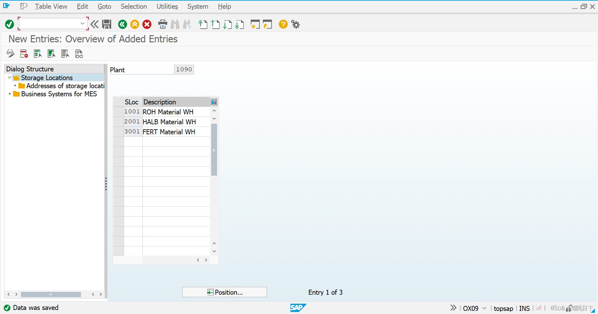Go back with the green Back icon
This screenshot has width=598, height=314.
(x=123, y=24)
